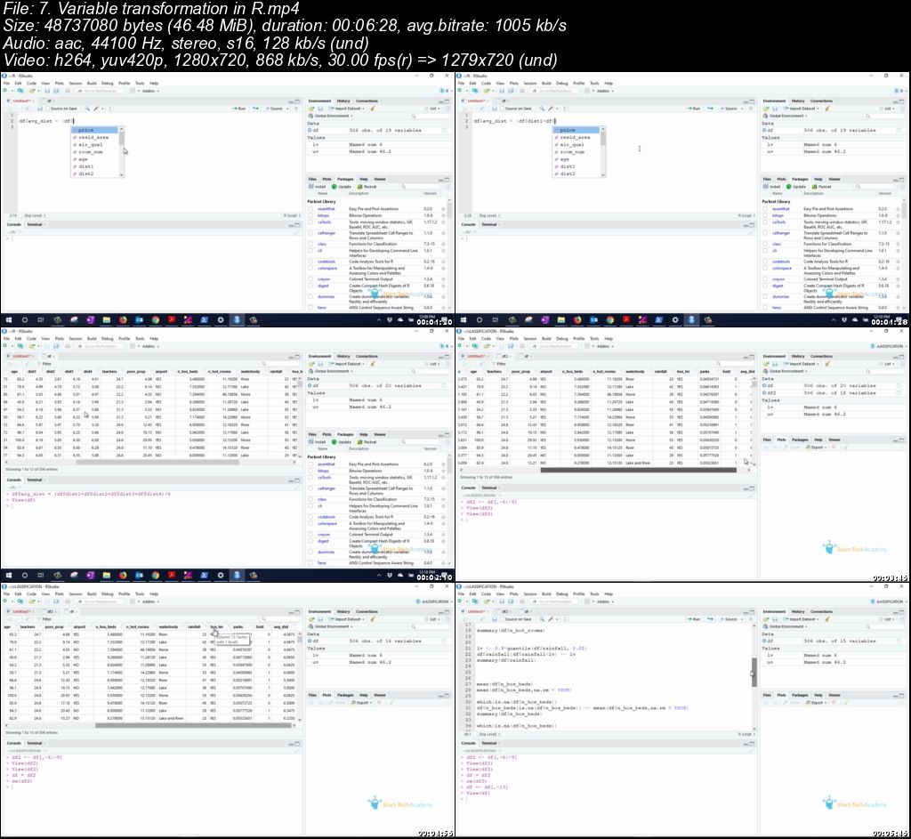Viewport: 911px width, 839px height.
Task: Switch to Plots tab in 00:05:45 frame
Action: (781, 695)
